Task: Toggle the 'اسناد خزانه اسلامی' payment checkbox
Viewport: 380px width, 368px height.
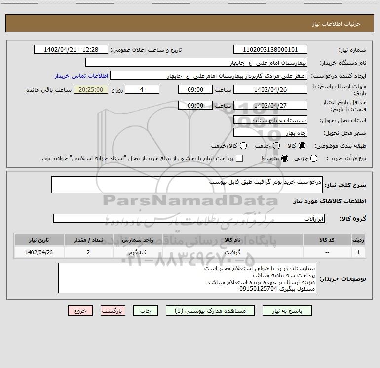Action: pos(239,158)
